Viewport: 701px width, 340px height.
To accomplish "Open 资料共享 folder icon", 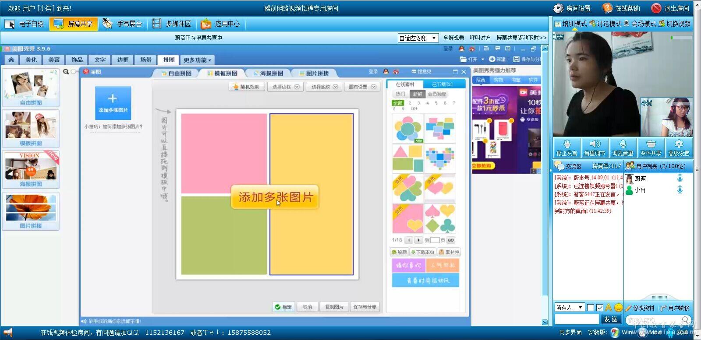I will coord(651,144).
